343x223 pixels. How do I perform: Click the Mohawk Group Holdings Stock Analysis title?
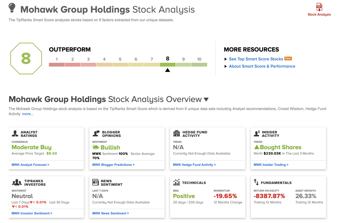pyautogui.click(x=107, y=9)
